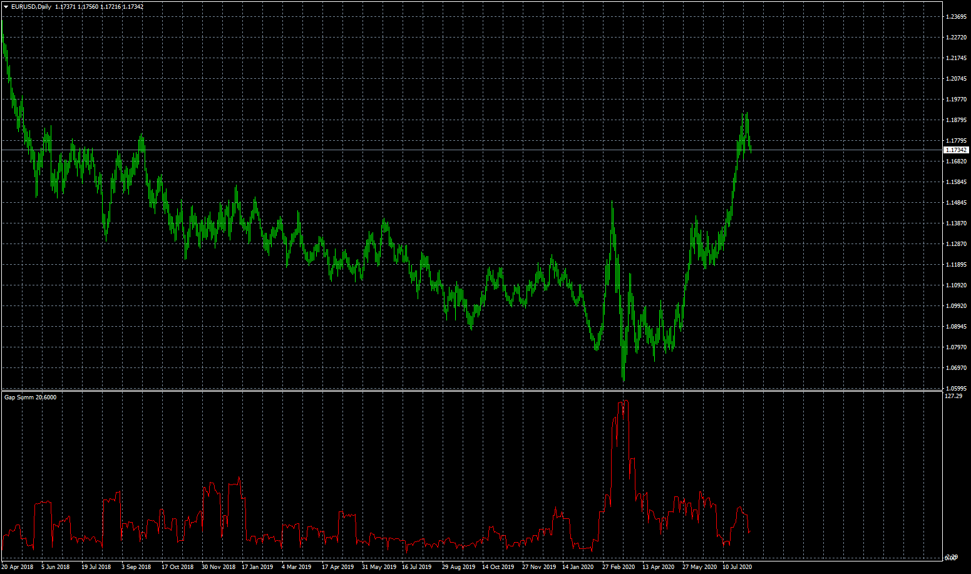971x574 pixels.
Task: Click the 14 Oct 2019 date label
Action: pyautogui.click(x=498, y=567)
